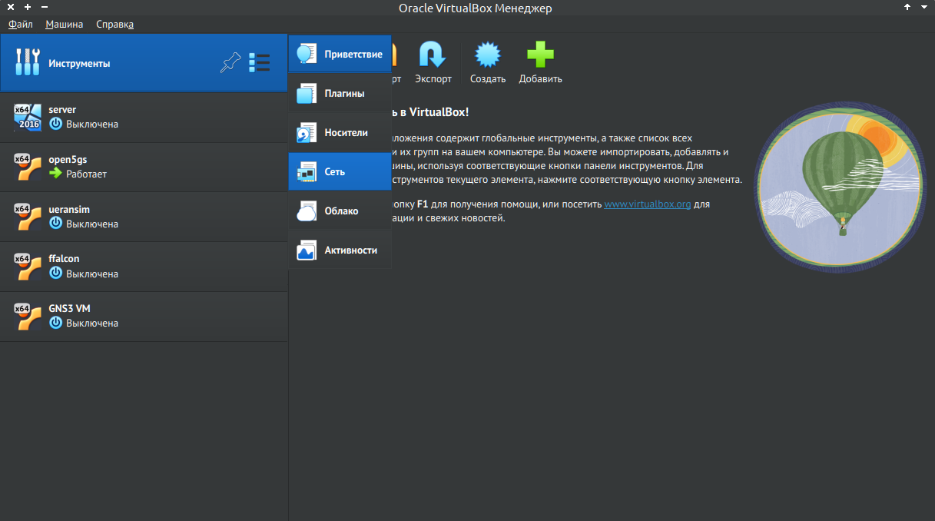Image resolution: width=935 pixels, height=521 pixels.
Task: Click the ffalcon VM's OS icon
Action: click(x=28, y=267)
